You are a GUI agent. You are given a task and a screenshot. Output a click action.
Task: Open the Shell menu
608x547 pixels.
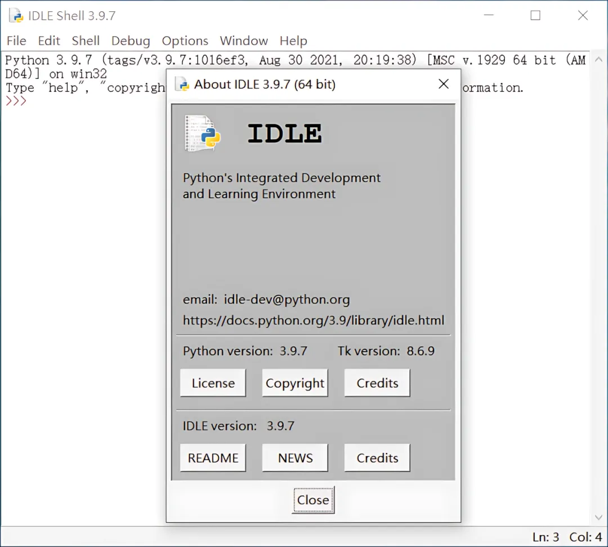point(86,41)
